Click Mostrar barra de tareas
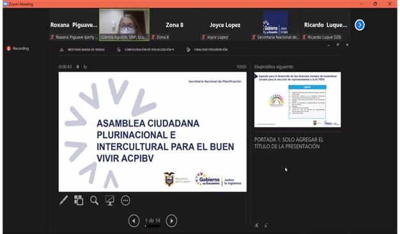400x234 pixels. point(82,49)
